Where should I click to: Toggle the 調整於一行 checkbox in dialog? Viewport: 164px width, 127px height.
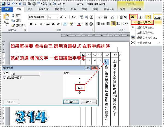5,78
